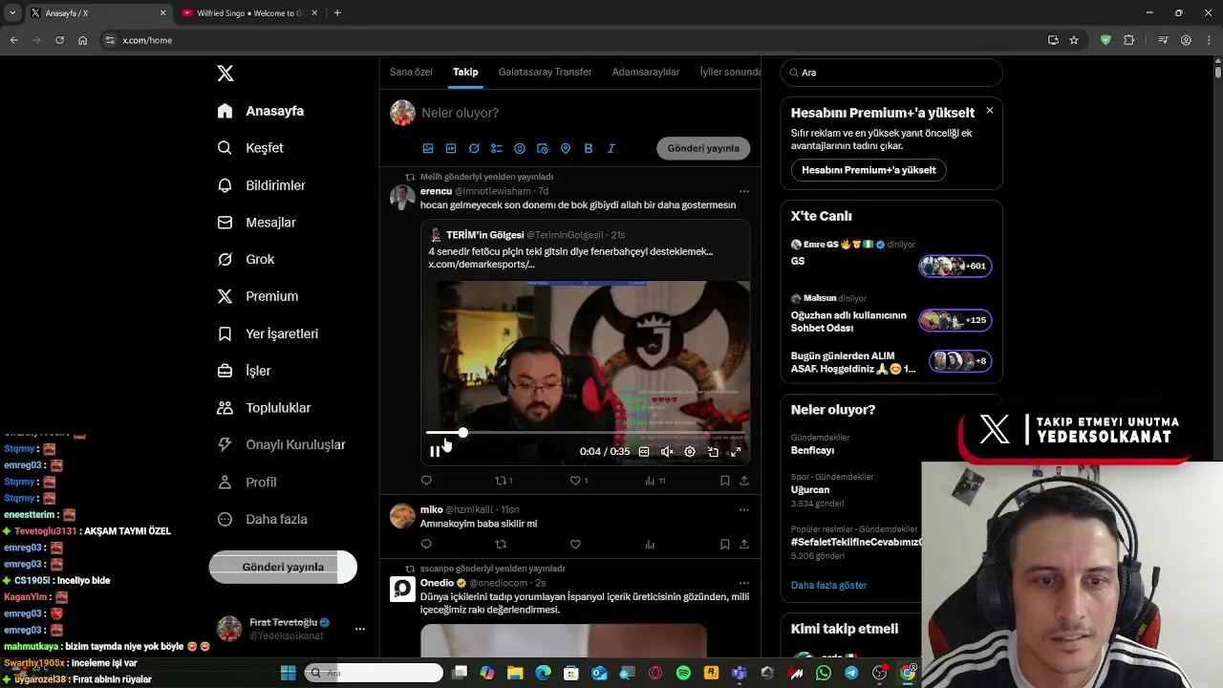The width and height of the screenshot is (1223, 688).
Task: Reply to erencu's post
Action: tap(426, 481)
